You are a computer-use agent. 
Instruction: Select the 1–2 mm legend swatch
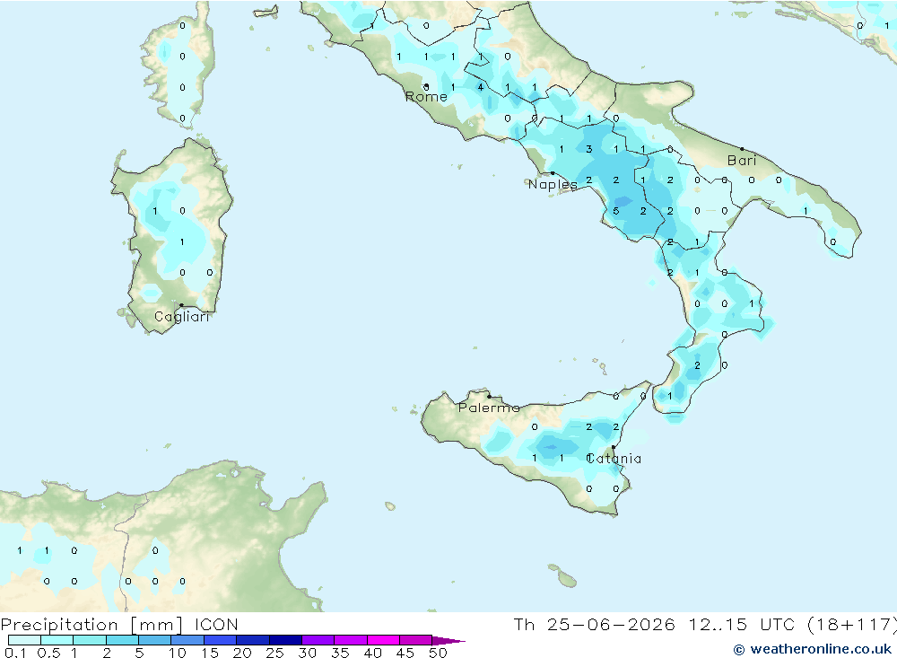[x=90, y=640]
